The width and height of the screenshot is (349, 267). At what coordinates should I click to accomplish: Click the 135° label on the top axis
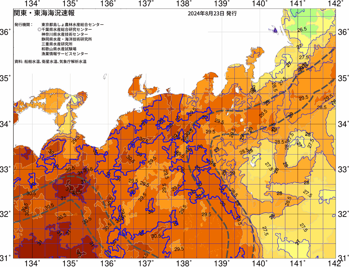tap(70, 4)
